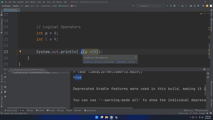This screenshot has width=213, height=120.
Task: Click the main method breadcrumb
Action: (x=74, y=6)
